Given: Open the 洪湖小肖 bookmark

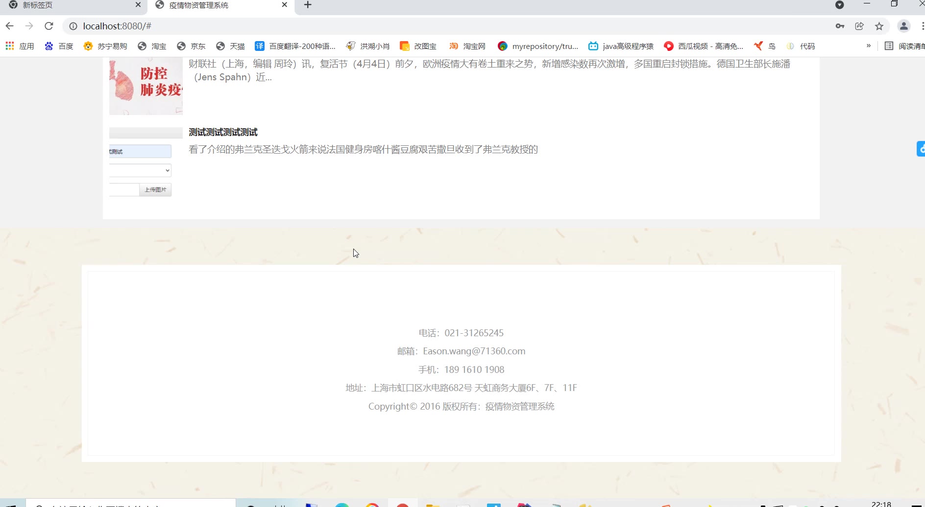Looking at the screenshot, I should click(368, 46).
